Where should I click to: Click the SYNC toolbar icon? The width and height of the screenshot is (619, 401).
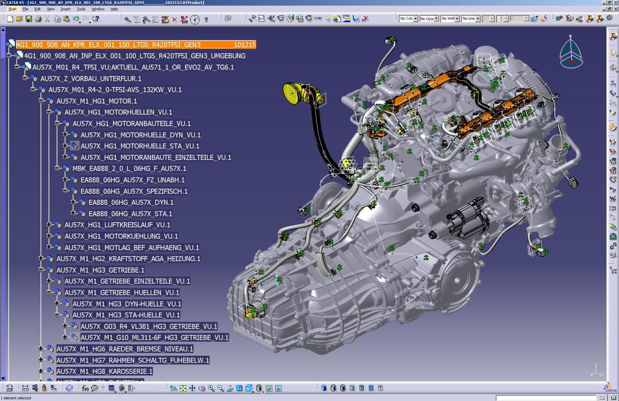point(346,19)
